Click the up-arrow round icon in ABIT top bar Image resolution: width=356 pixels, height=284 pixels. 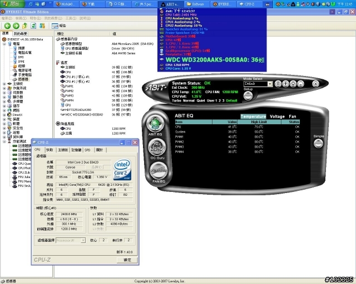click(x=285, y=84)
